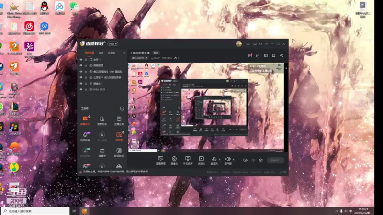Screen dimensions: 383x215
Task: Click the record video camera icon
Action: point(245,160)
